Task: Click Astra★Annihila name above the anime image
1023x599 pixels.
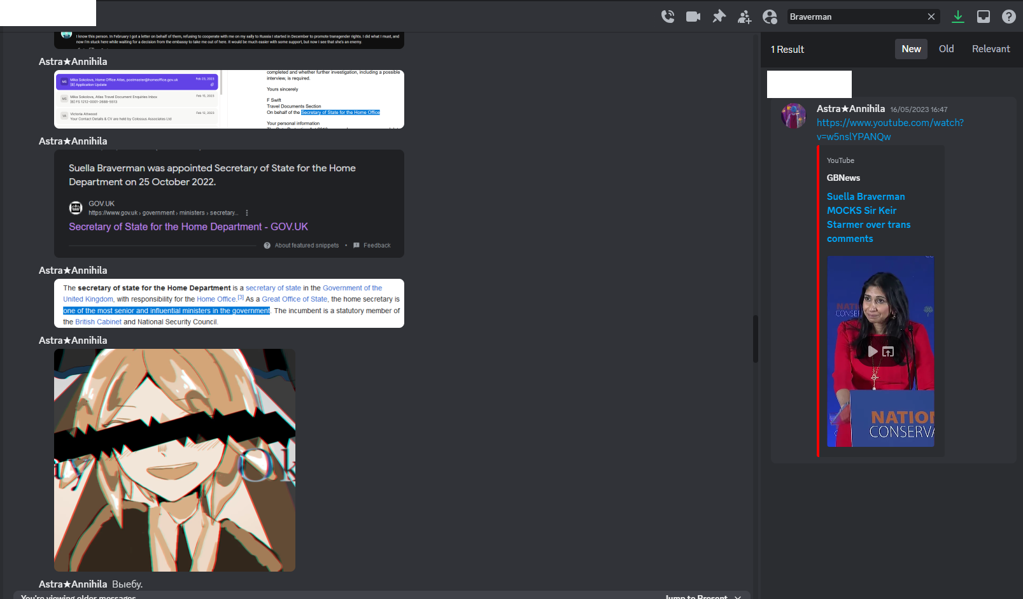Action: 73,341
